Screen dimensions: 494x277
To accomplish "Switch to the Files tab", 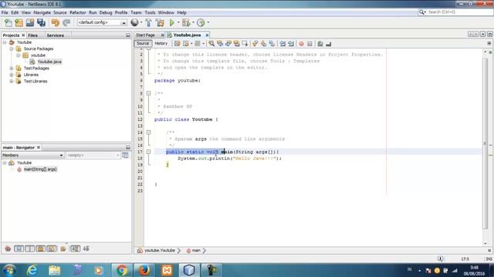I will 32,35.
